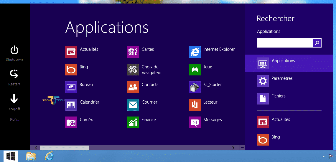This screenshot has width=336, height=162.
Task: Click the scrollbar right arrow
Action: [x=233, y=148]
